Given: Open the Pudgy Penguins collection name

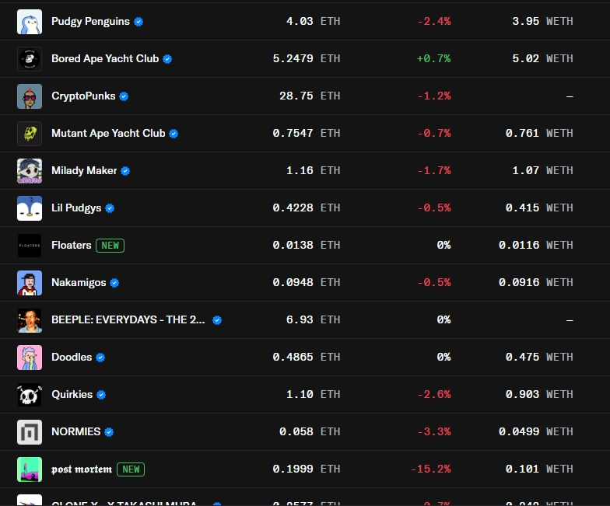Looking at the screenshot, I should tap(90, 22).
